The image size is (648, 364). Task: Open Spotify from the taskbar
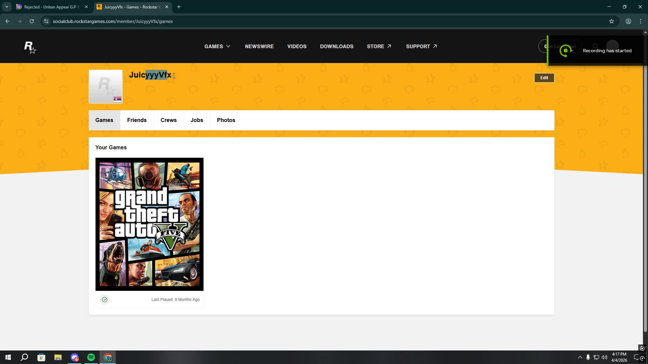[91, 357]
